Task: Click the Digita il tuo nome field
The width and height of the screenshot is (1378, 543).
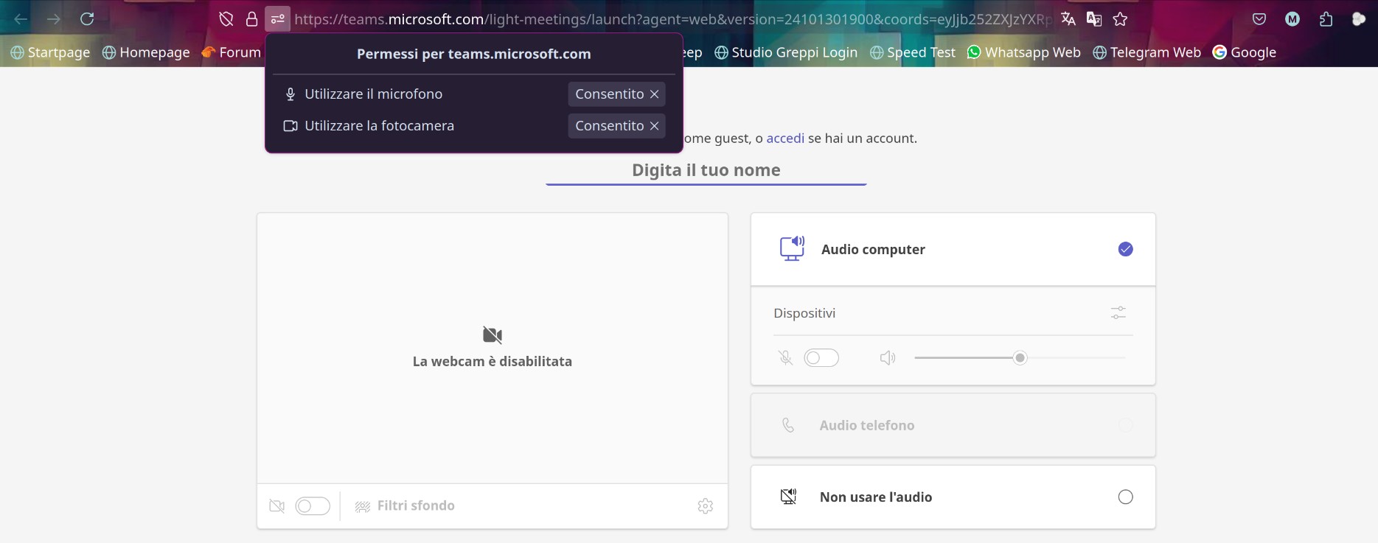Action: 706,170
